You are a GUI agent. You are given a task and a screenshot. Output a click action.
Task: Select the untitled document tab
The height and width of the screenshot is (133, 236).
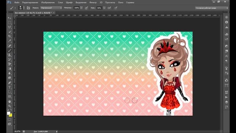33,13
